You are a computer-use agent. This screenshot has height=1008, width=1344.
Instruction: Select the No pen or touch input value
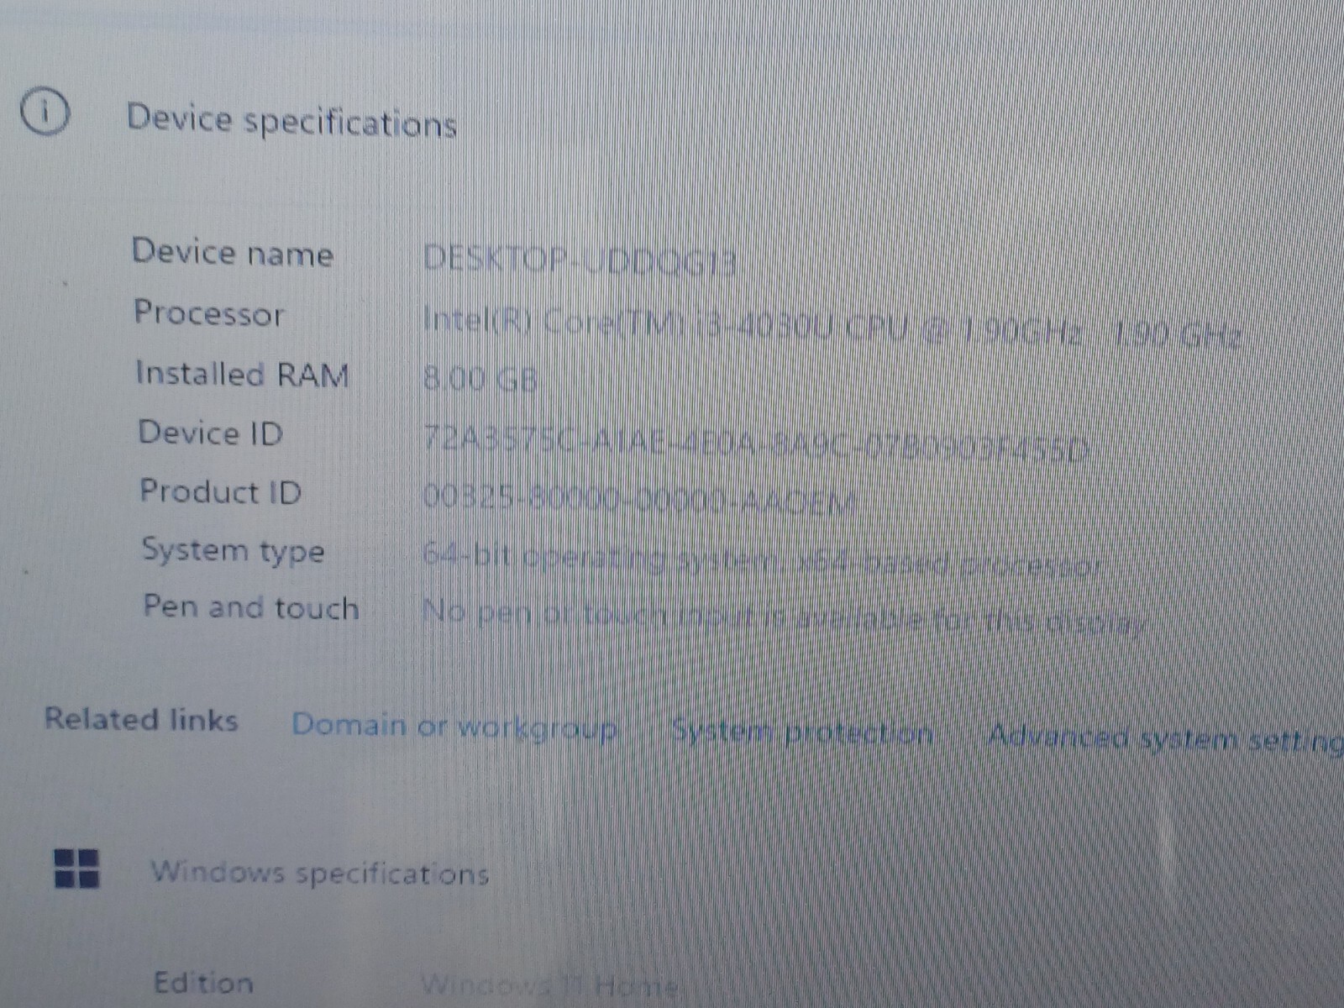click(784, 617)
